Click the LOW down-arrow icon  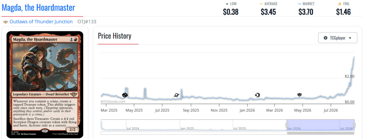[227, 4]
